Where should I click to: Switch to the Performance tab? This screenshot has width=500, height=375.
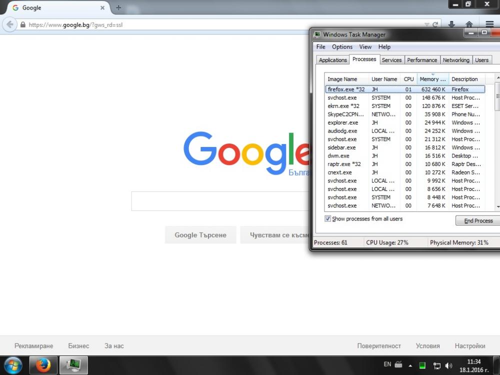pos(422,60)
